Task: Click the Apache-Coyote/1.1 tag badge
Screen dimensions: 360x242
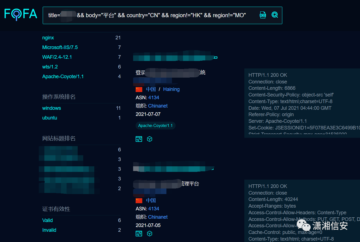Action: click(155, 126)
